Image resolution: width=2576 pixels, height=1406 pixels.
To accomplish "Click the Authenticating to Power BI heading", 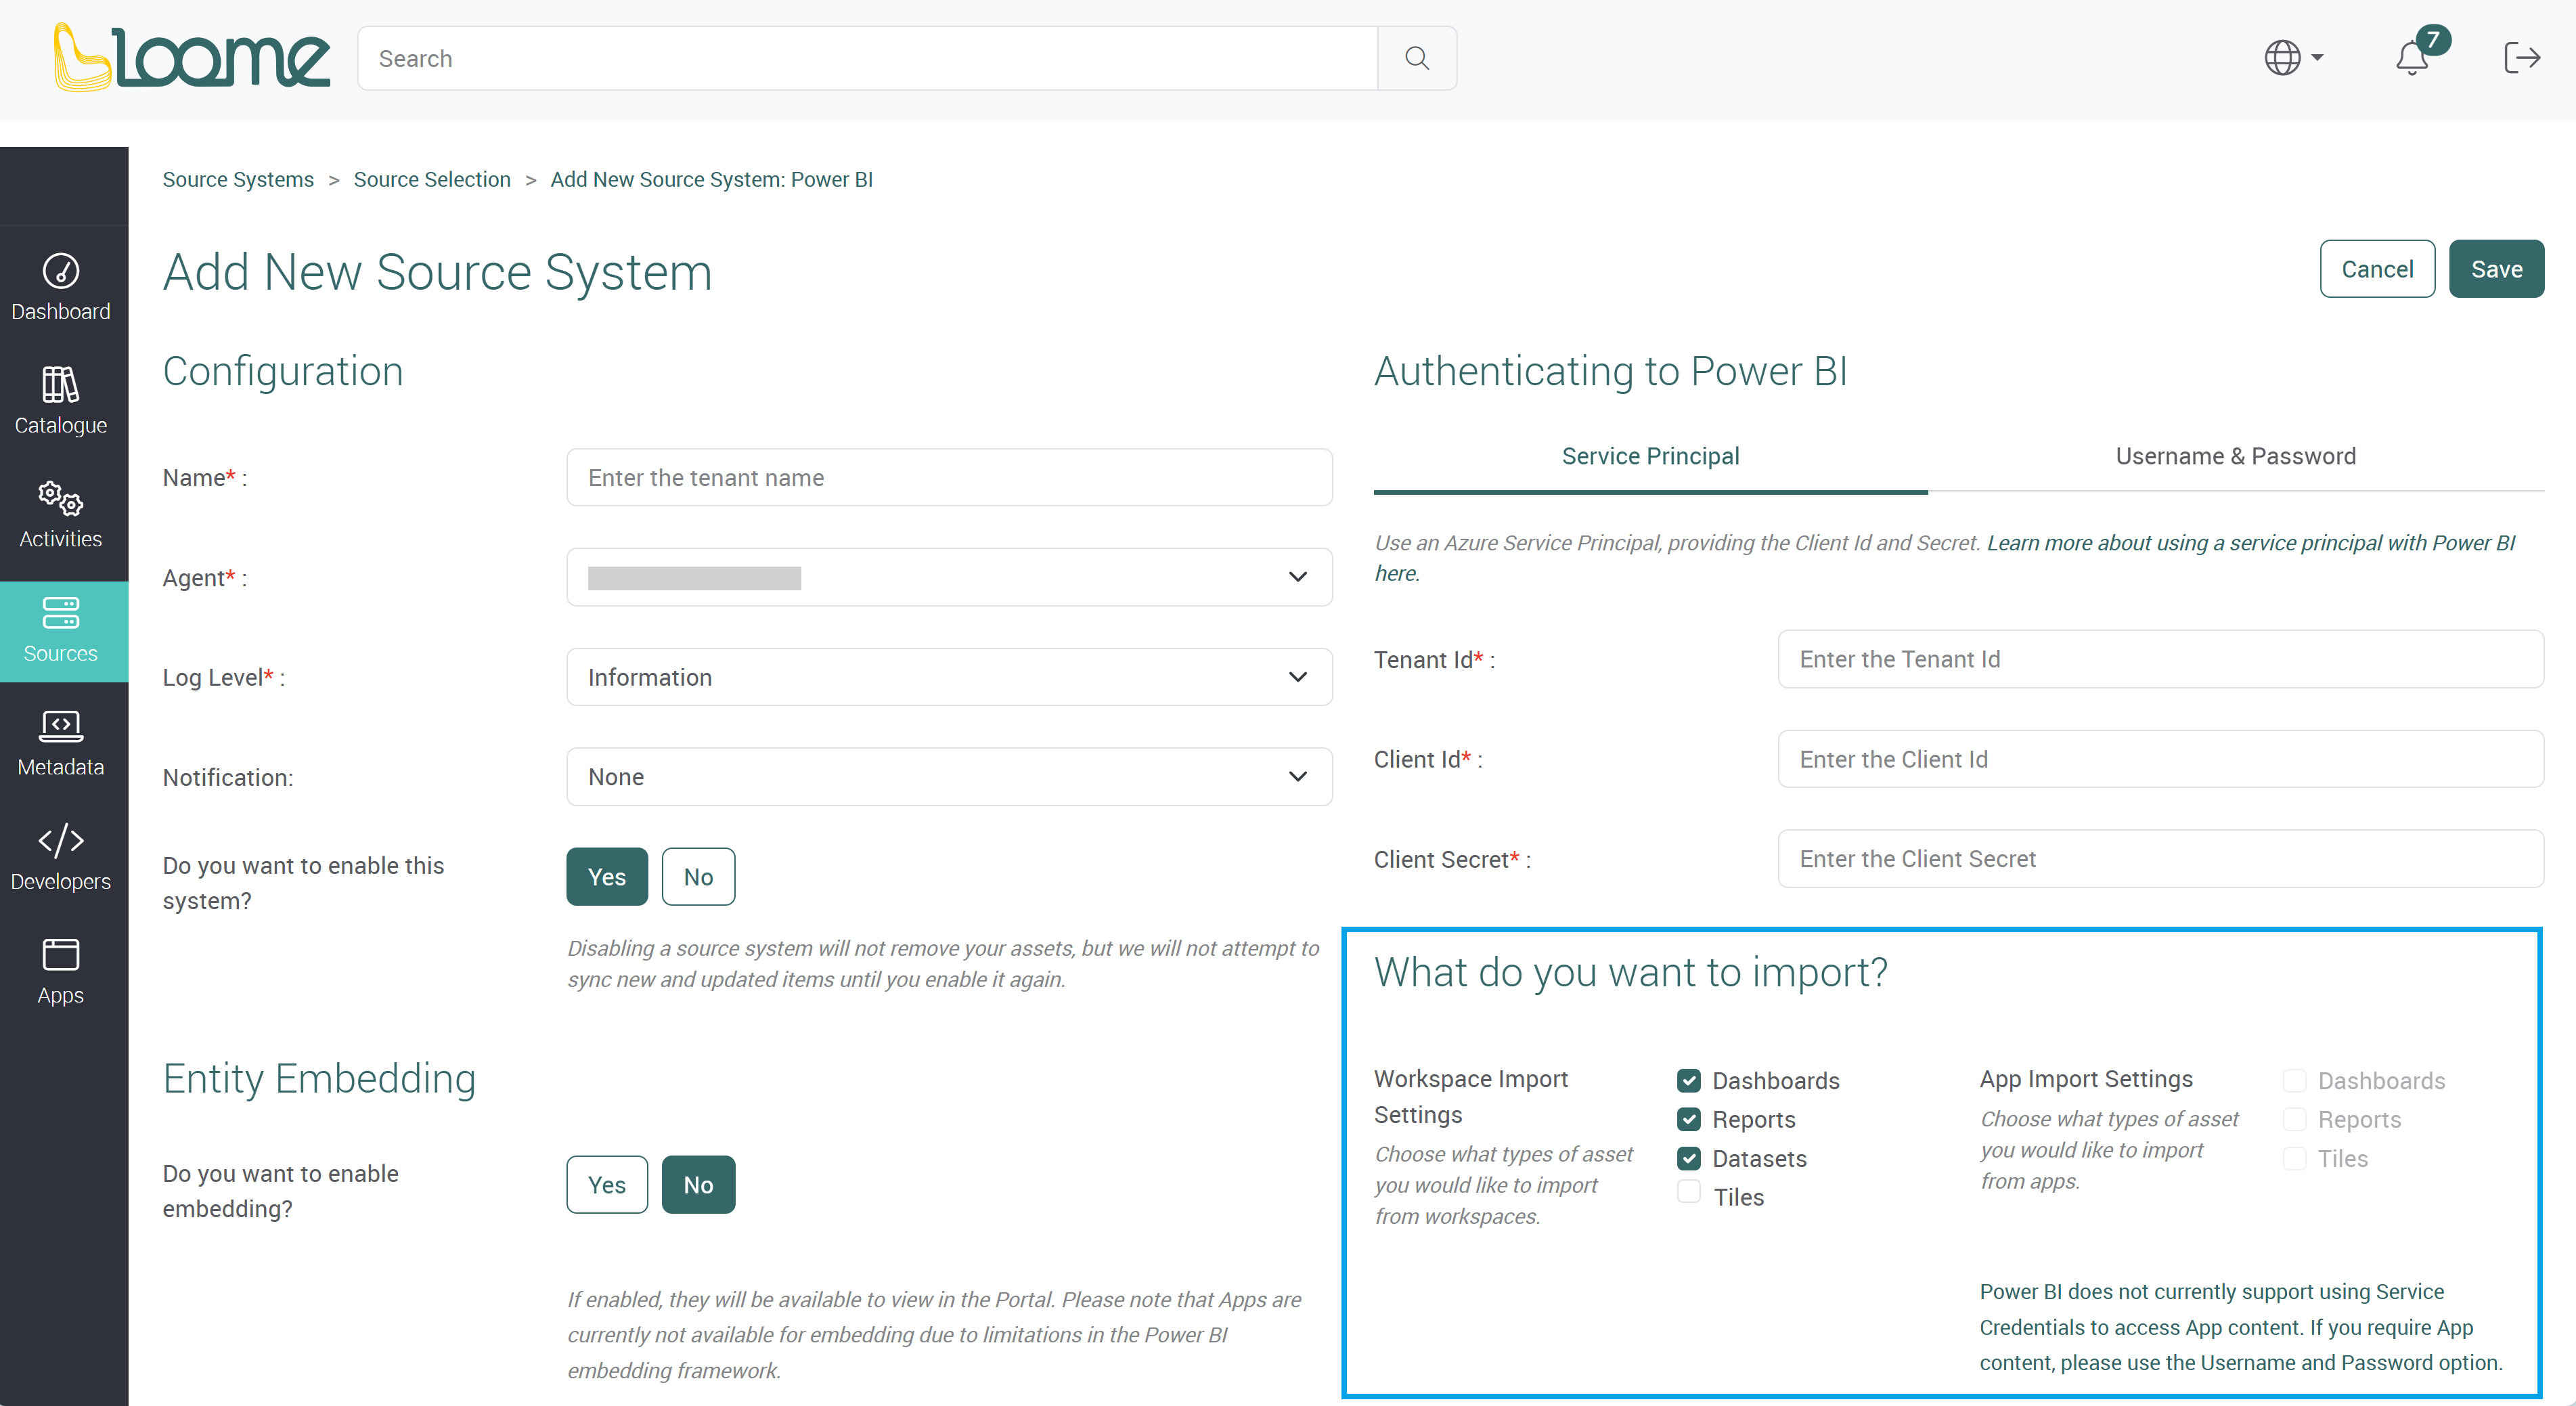I will (x=1610, y=371).
